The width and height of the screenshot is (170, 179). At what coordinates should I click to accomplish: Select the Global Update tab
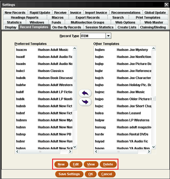click(155, 12)
